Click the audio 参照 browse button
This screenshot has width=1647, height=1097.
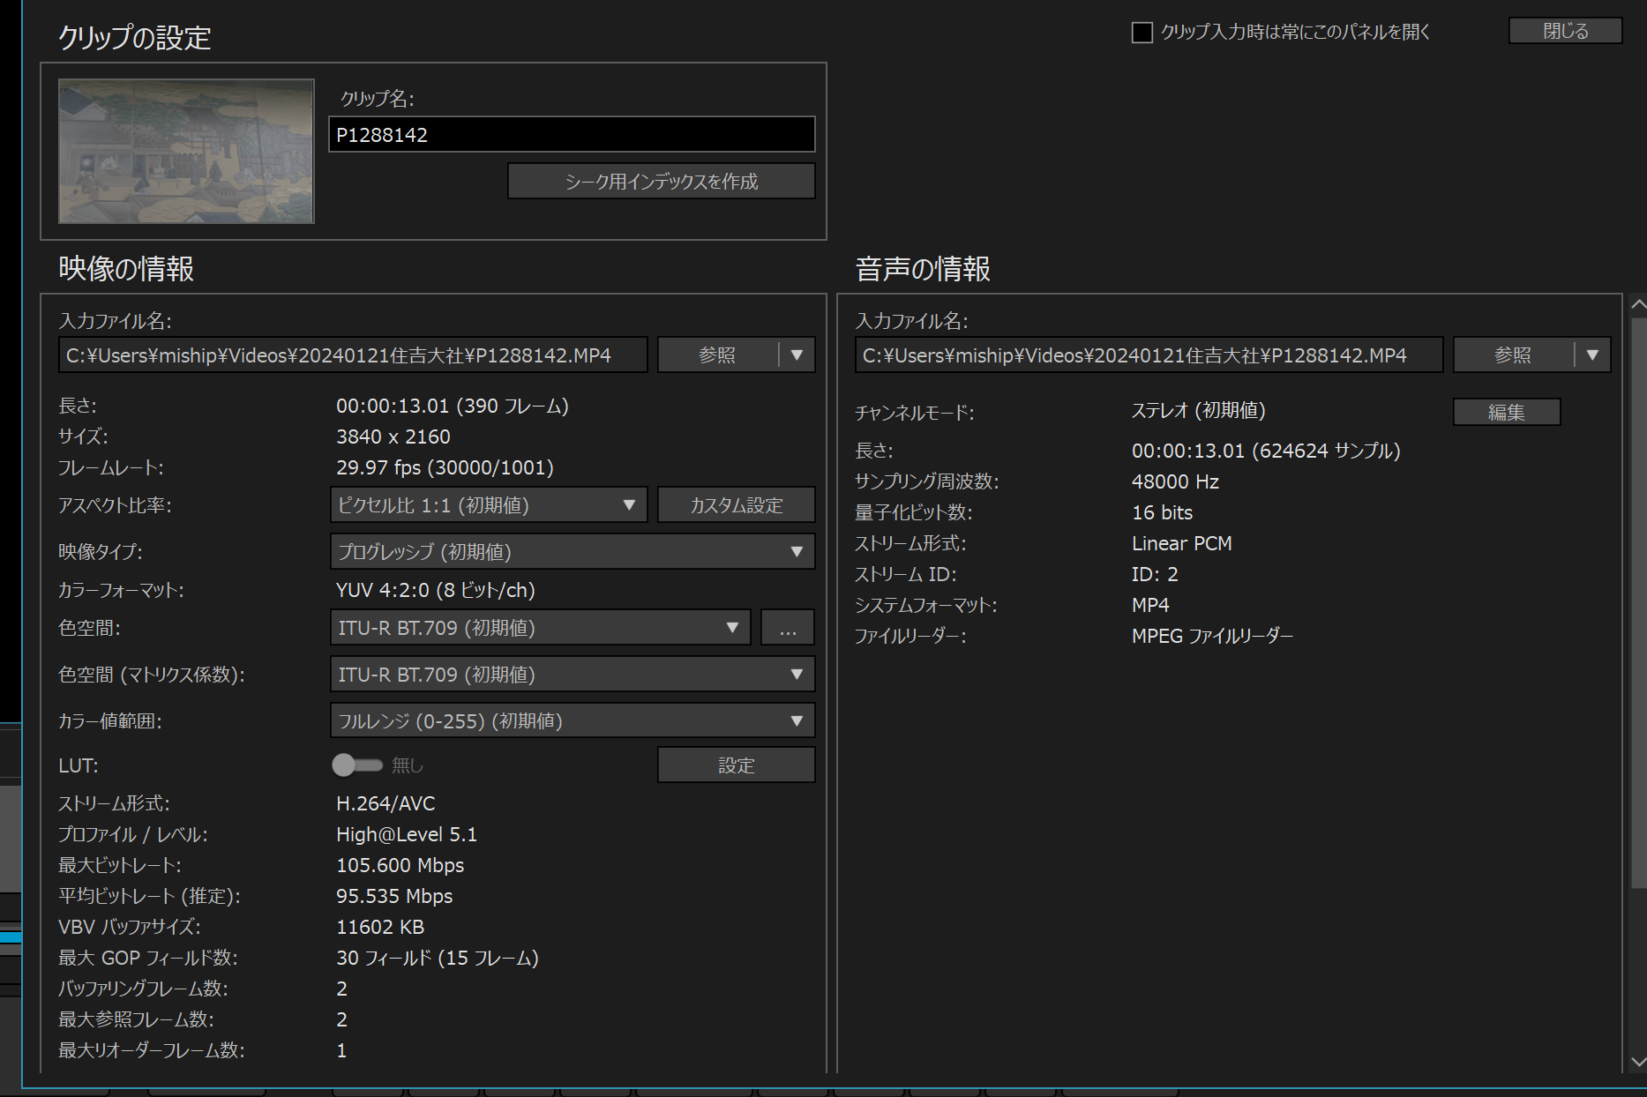click(x=1513, y=355)
